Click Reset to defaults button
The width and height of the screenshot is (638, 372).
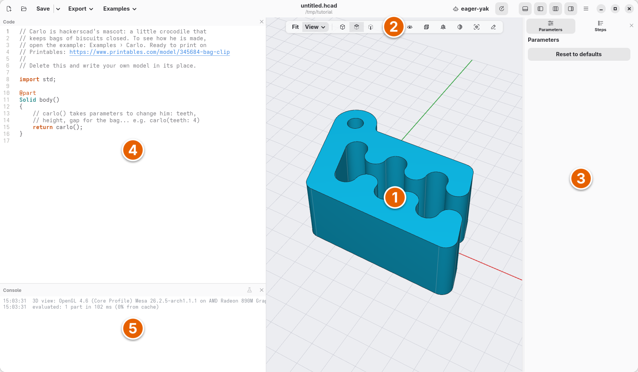pos(579,54)
